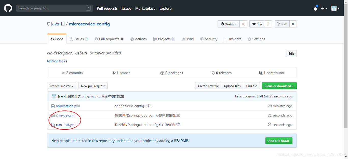Open commit message for application.yml row
This screenshot has height=159, width=348.
(x=133, y=106)
